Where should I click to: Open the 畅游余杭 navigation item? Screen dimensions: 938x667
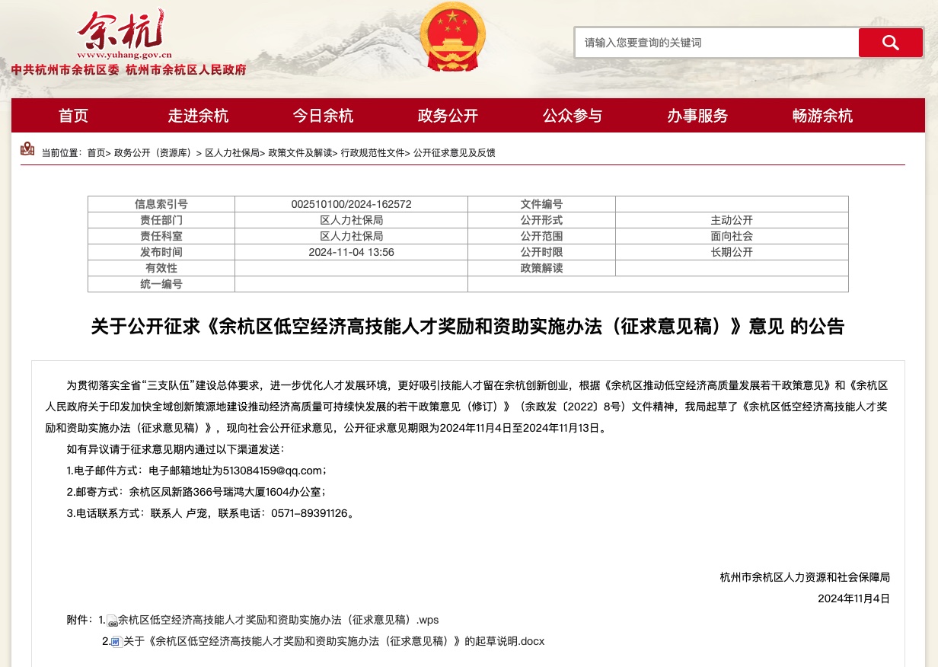click(x=822, y=116)
